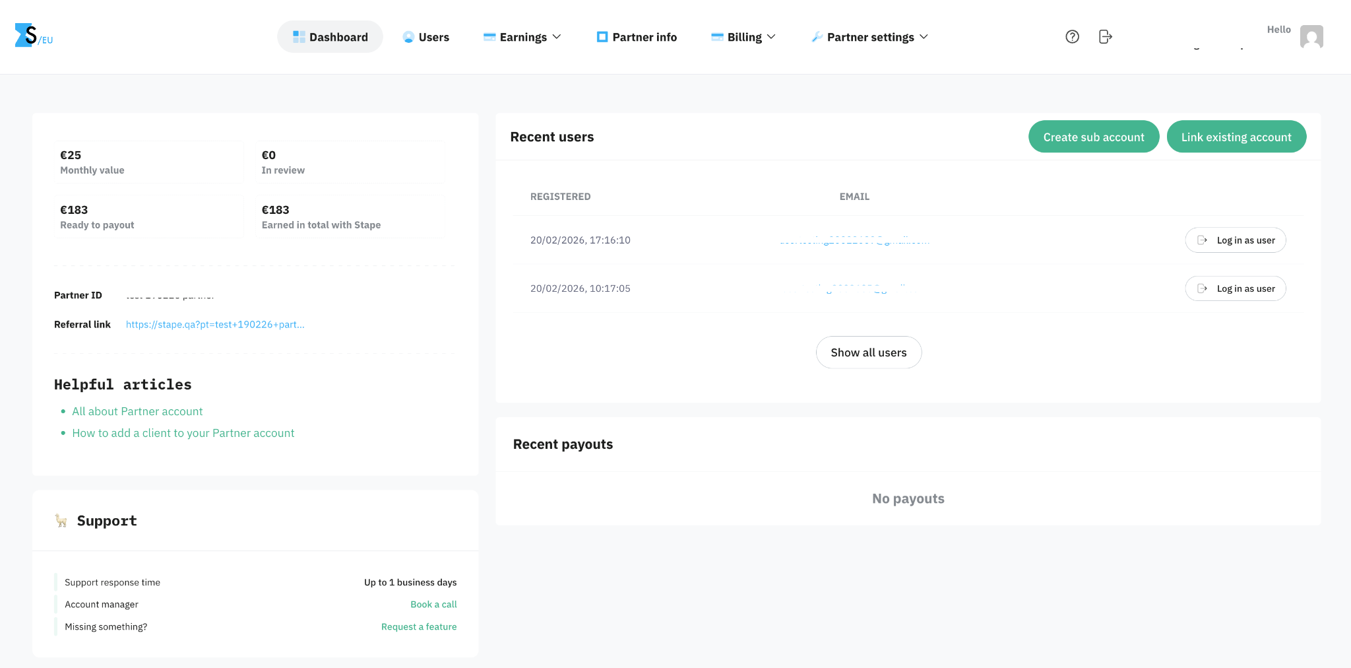Image resolution: width=1351 pixels, height=668 pixels.
Task: Click the Earned in total with Stape card
Action: point(351,217)
